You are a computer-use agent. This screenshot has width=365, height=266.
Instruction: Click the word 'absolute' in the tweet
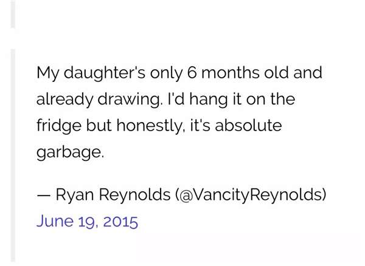[x=248, y=126]
